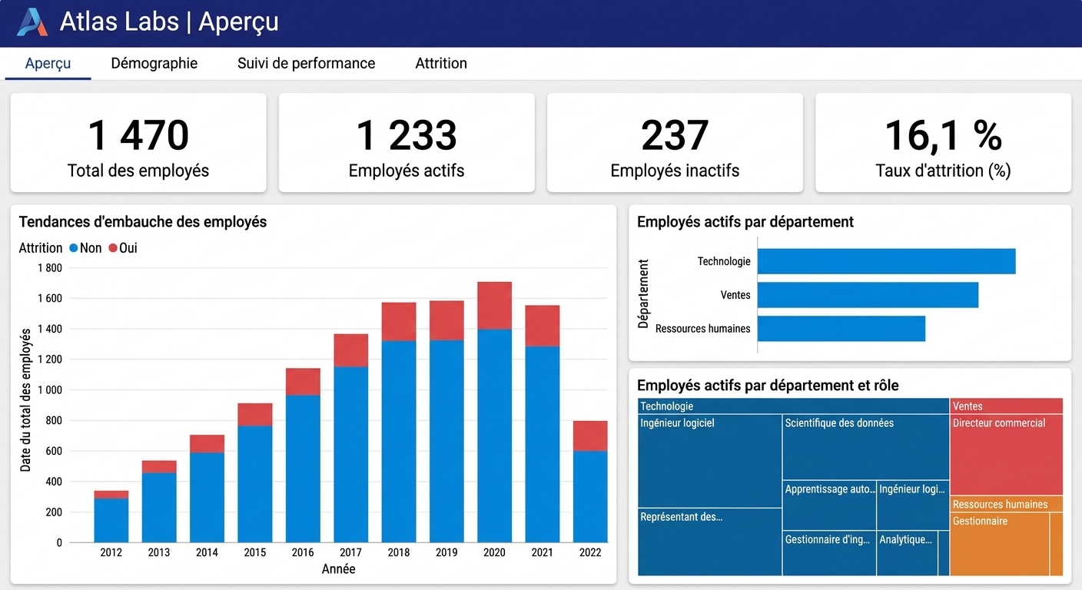Click the red Oui segment for 2015

tap(255, 415)
